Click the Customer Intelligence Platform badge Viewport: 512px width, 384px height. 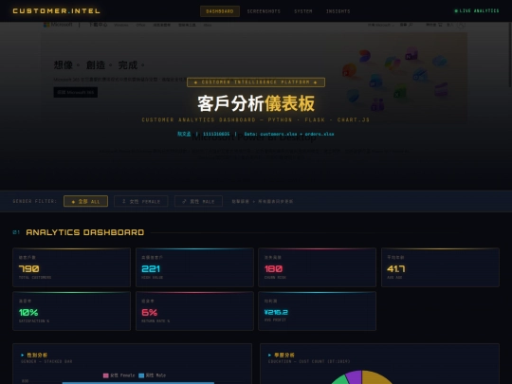point(256,82)
